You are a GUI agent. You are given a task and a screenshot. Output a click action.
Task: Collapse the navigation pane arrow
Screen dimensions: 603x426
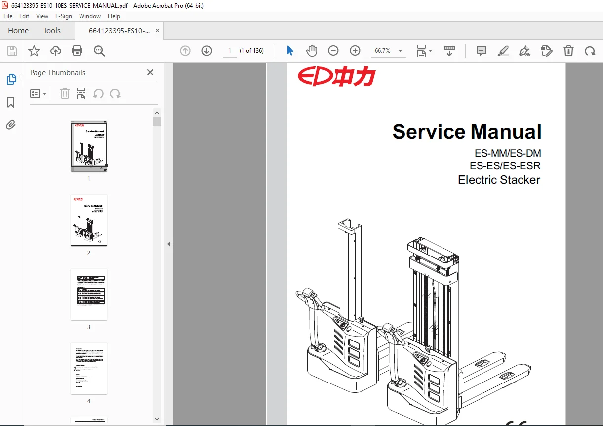coord(169,244)
